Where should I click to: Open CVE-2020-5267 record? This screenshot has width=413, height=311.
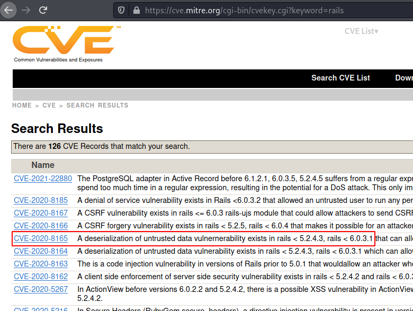pyautogui.click(x=41, y=289)
